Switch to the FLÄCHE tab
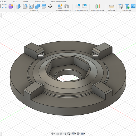This screenshot has height=136, width=136. click(x=3, y=2)
